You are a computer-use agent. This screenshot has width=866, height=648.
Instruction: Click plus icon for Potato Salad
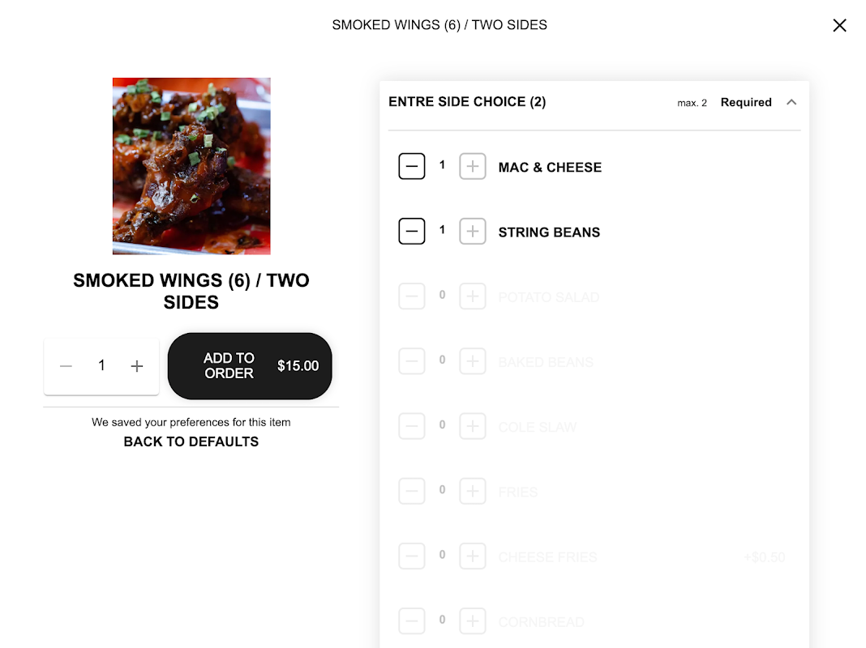(472, 296)
